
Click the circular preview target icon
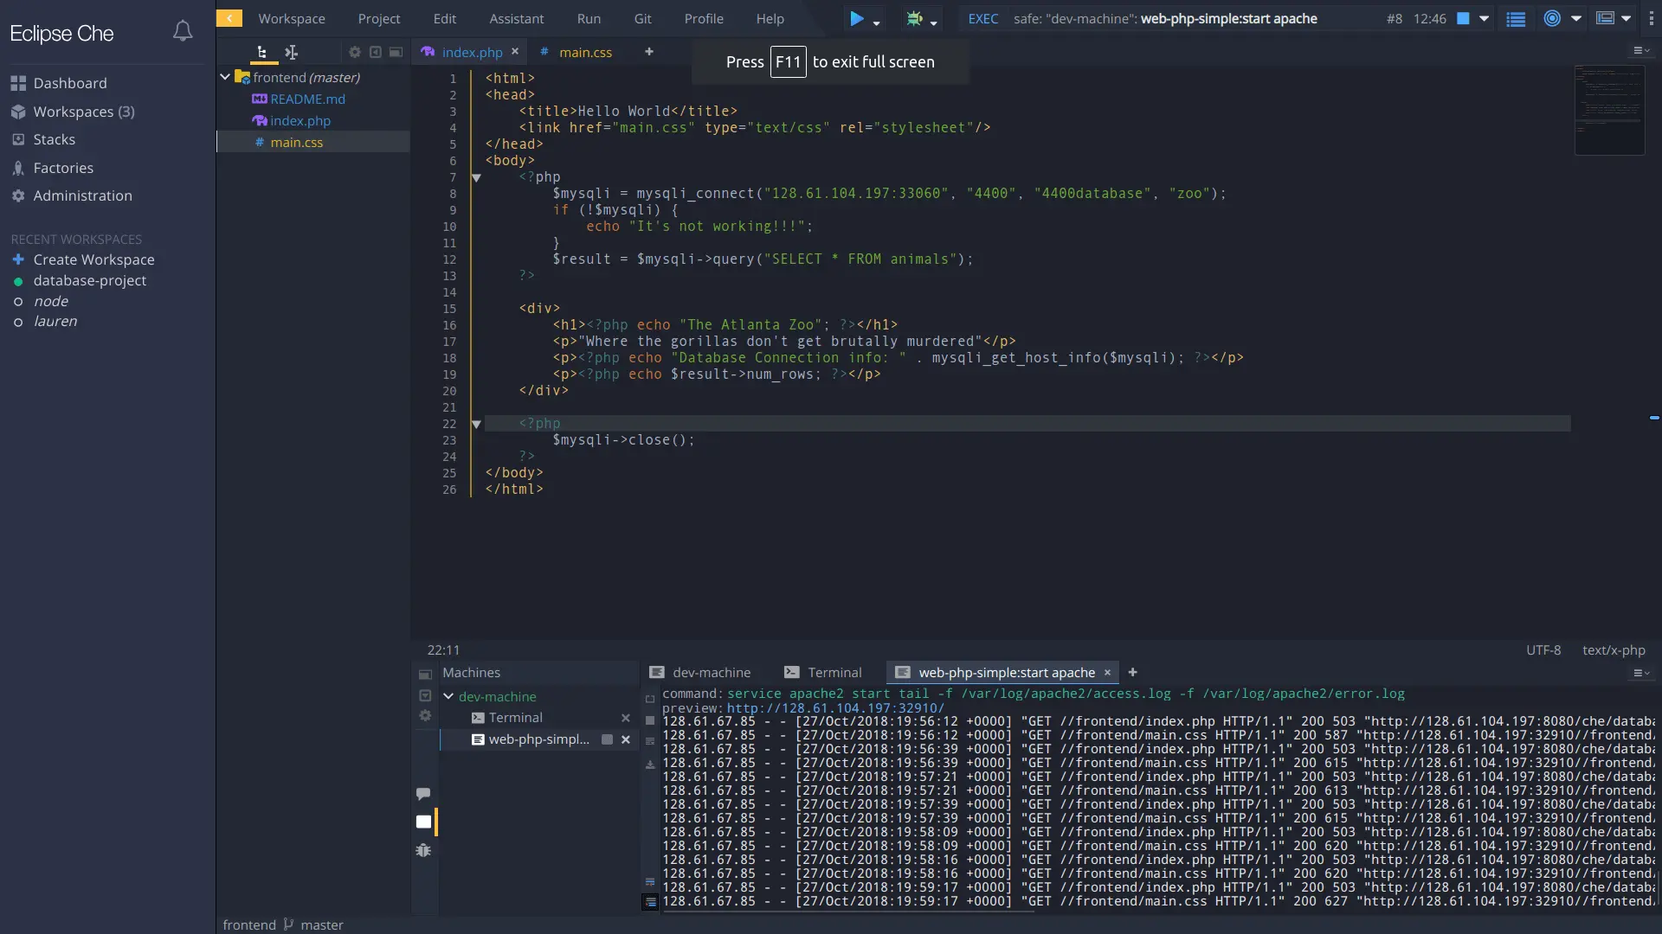1552,18
